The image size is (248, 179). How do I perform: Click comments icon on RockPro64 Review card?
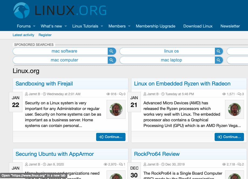pyautogui.click(x=239, y=164)
